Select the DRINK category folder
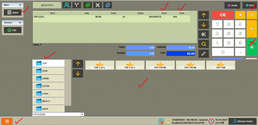Screen dimensions: 258x125 point(48,78)
